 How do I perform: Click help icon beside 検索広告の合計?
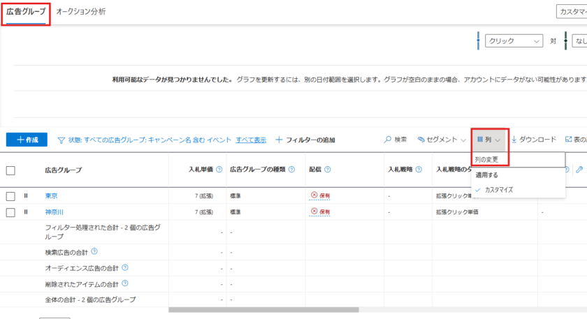(x=94, y=251)
